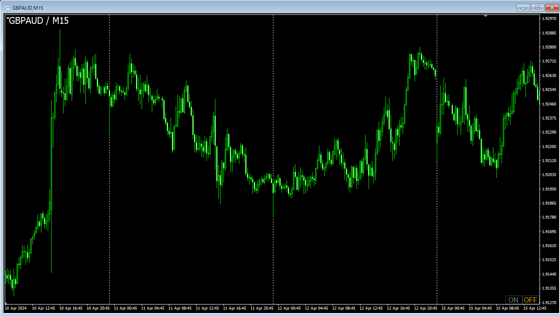The image size is (560, 316).
Task: Click the 11 Apr 12:45 time label
Action: 207,308
